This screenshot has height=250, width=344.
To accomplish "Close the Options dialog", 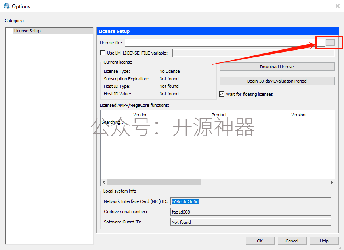I will (x=337, y=6).
